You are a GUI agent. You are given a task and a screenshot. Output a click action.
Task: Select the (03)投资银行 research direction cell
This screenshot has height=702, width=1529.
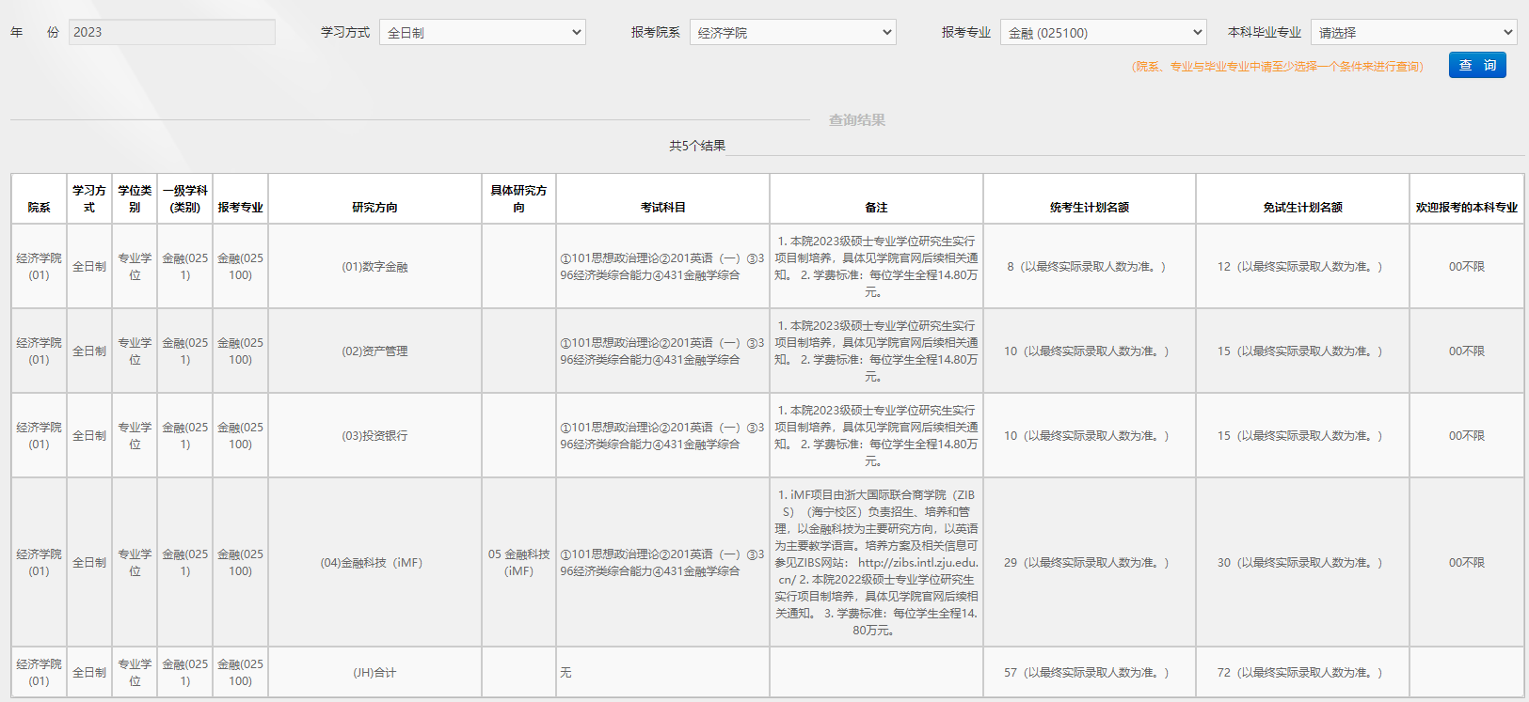(x=374, y=436)
